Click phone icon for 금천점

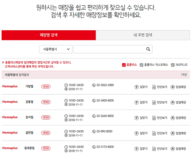click(94, 131)
